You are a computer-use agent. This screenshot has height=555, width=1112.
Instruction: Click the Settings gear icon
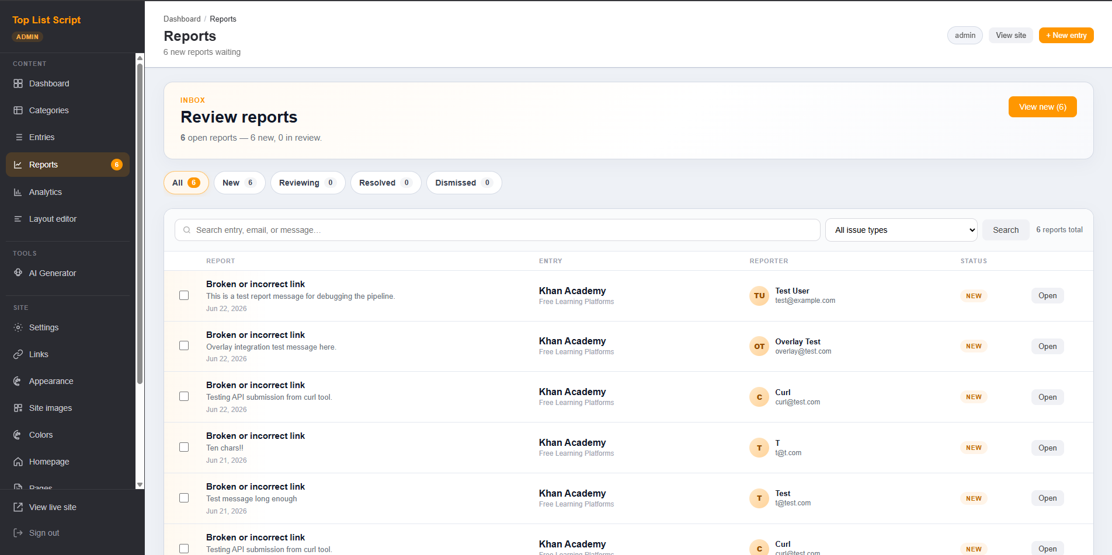point(18,327)
